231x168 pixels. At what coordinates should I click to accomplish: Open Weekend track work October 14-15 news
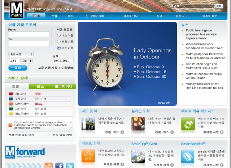click(x=205, y=46)
